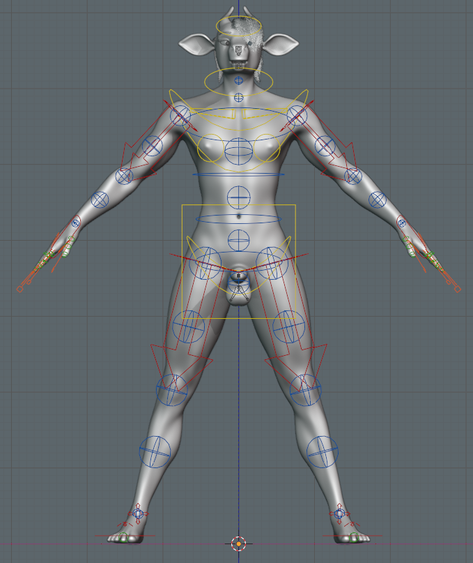Select the blue forearm sphere on screen-left
This screenshot has width=473, height=563.
[100, 200]
